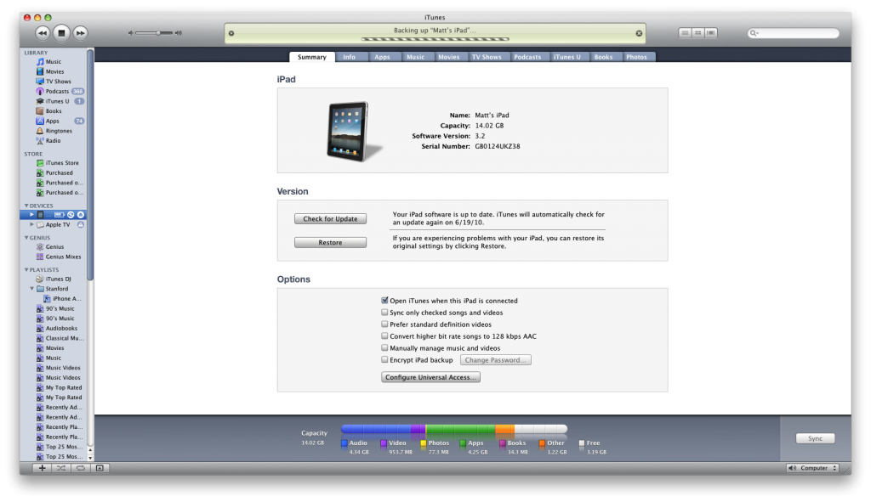
Task: Open the Computer output selector
Action: click(812, 467)
